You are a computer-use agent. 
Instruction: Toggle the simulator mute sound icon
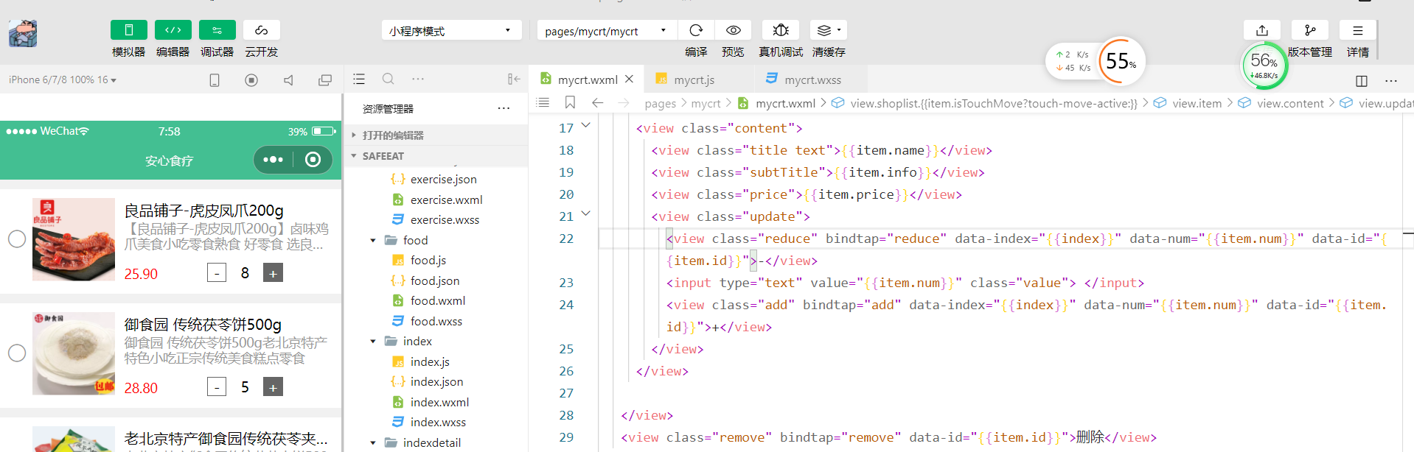coord(288,80)
